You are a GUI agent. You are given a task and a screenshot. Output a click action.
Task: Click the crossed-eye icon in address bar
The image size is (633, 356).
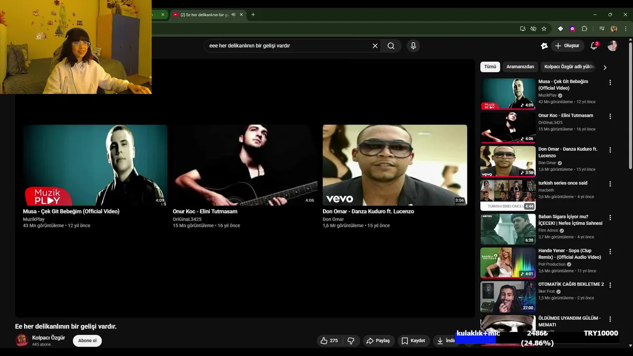pyautogui.click(x=533, y=29)
